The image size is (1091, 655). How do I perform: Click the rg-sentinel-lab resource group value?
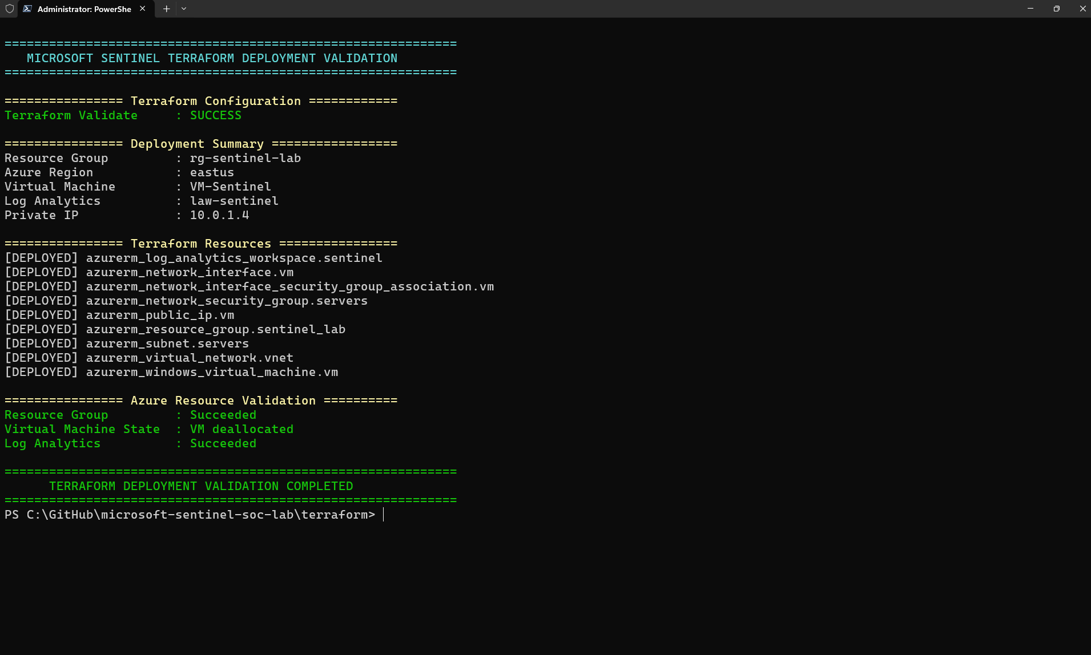(245, 158)
